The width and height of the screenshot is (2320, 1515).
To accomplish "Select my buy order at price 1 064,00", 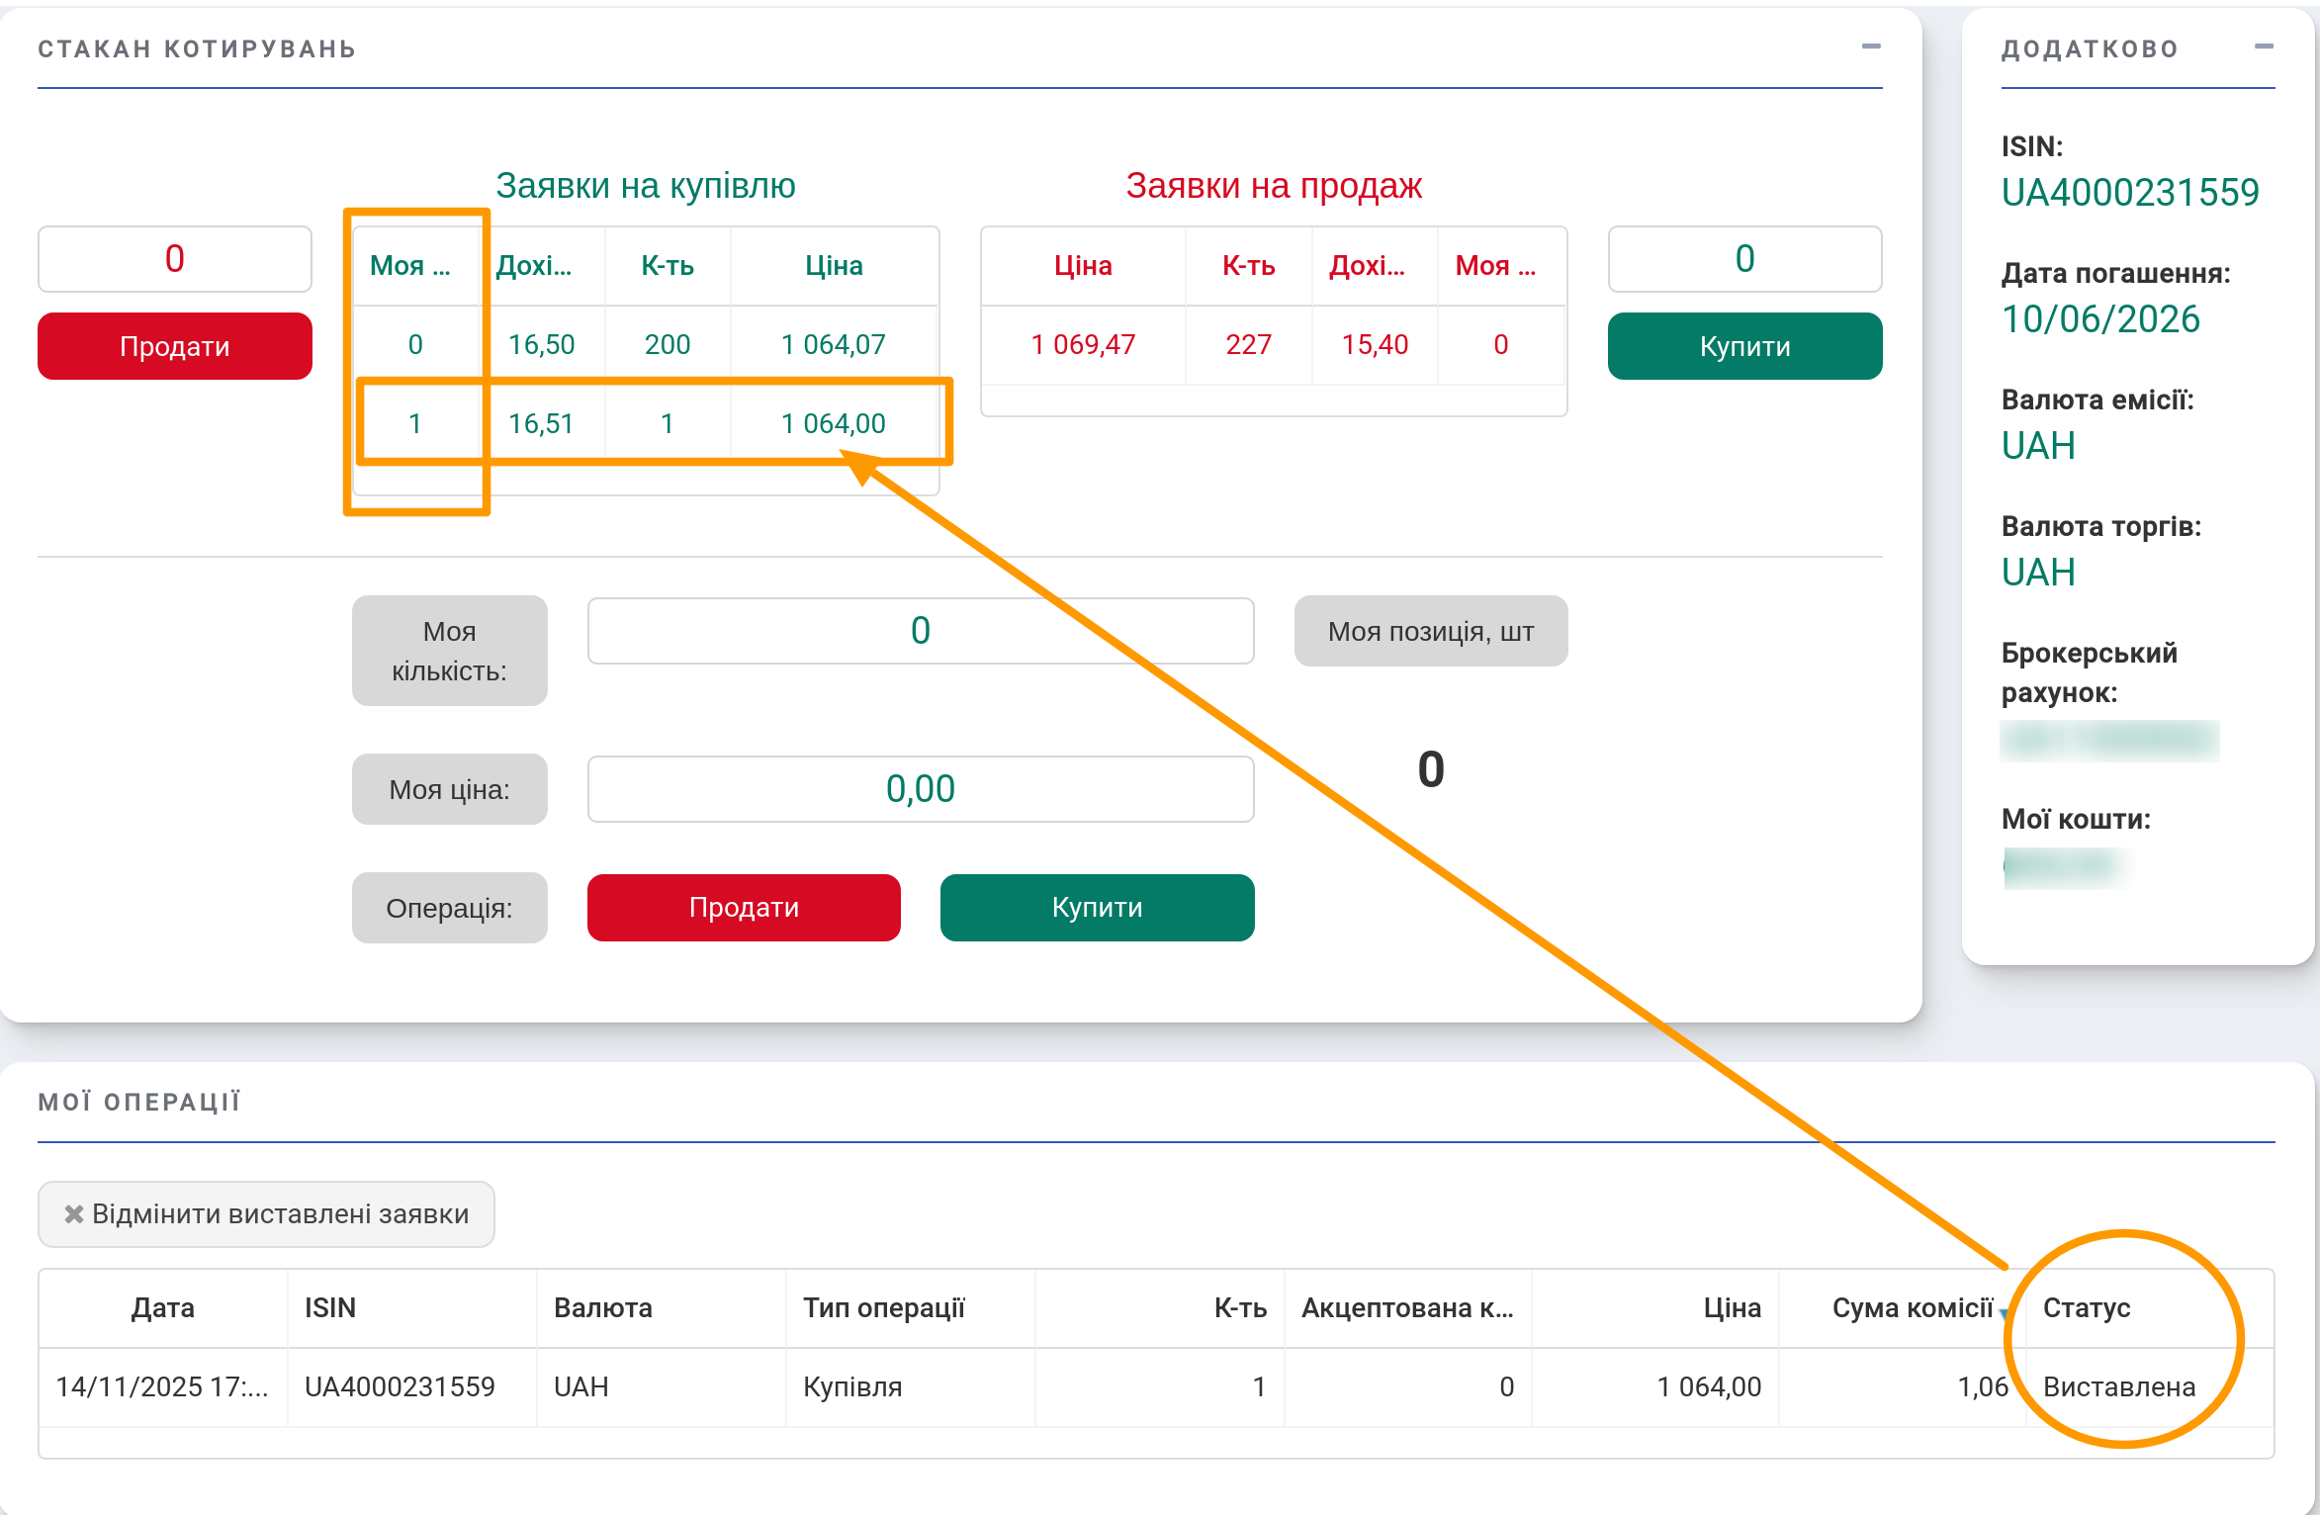I will [833, 423].
